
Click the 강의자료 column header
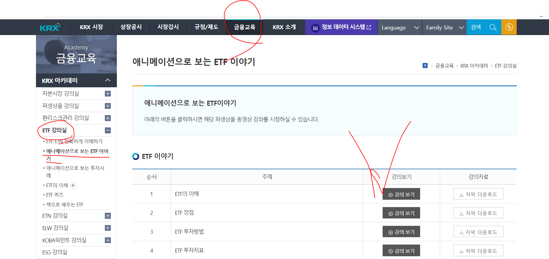(478, 177)
